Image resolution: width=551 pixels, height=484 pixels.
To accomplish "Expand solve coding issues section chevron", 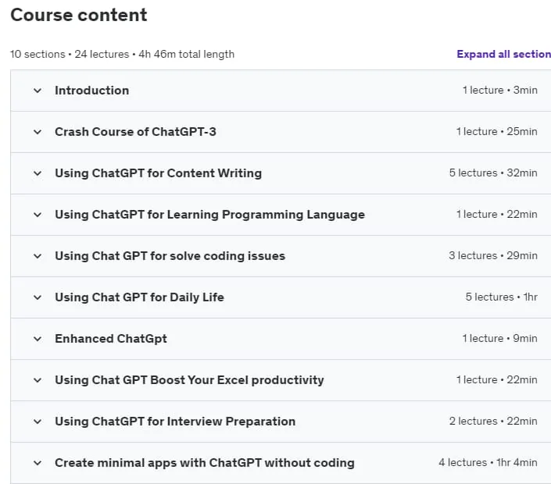I will [38, 256].
